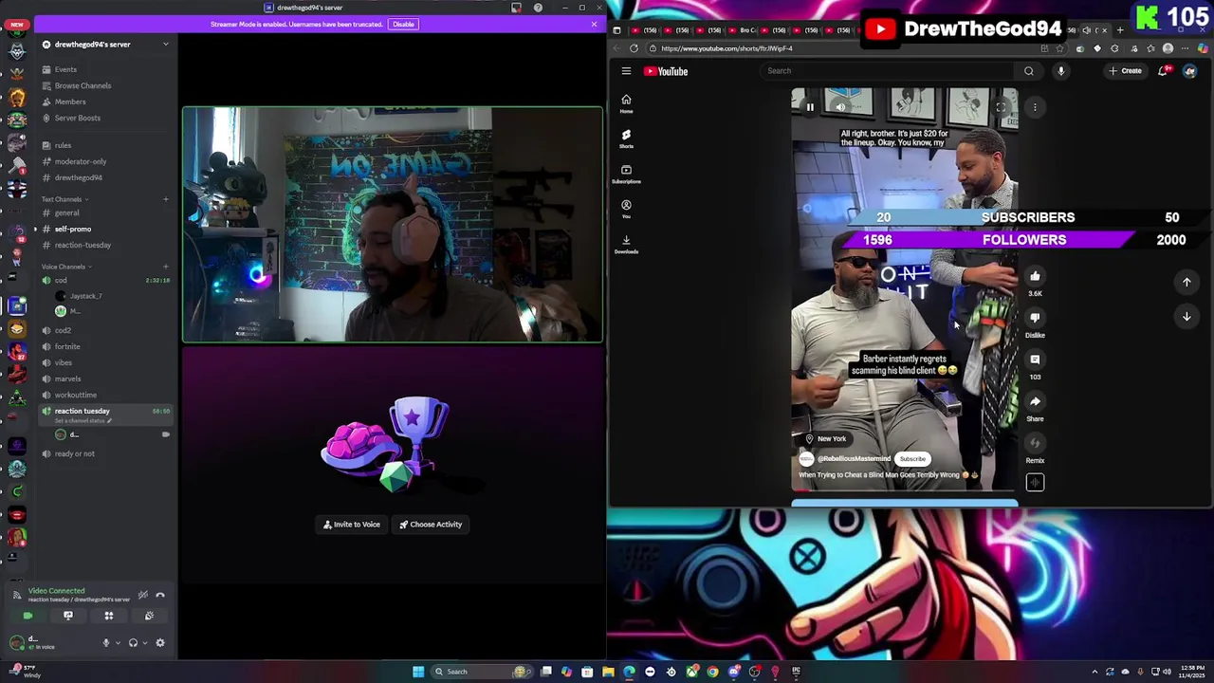Share your screen in Discord

tap(68, 616)
